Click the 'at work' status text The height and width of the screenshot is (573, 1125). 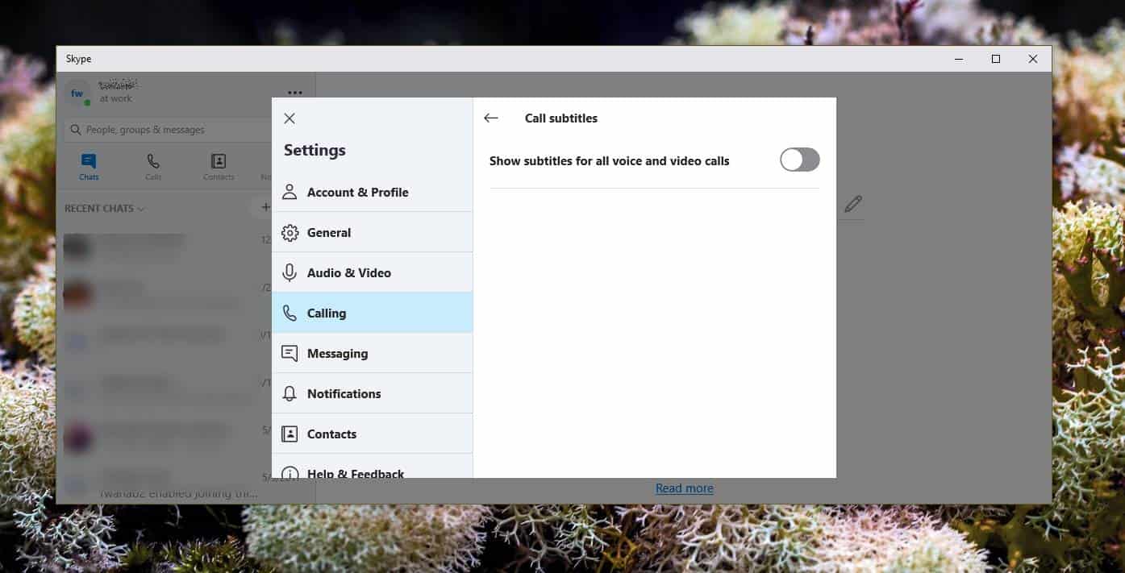(116, 98)
